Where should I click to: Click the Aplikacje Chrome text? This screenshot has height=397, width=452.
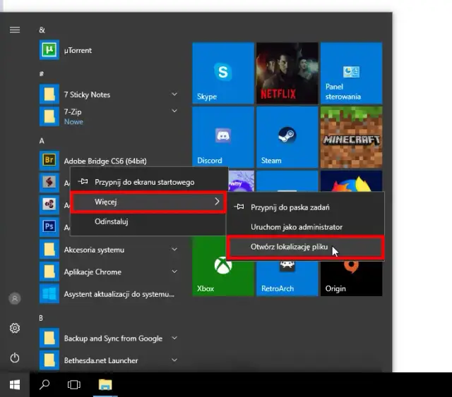(x=93, y=272)
